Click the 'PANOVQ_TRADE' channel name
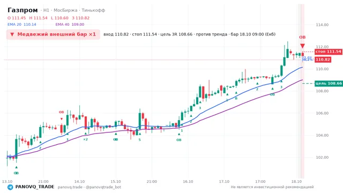 tap(35, 187)
